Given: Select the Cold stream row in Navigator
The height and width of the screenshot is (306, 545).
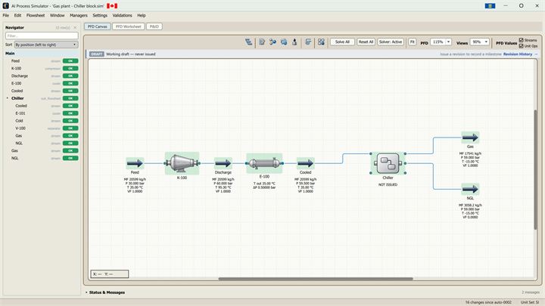Looking at the screenshot, I should (x=42, y=121).
